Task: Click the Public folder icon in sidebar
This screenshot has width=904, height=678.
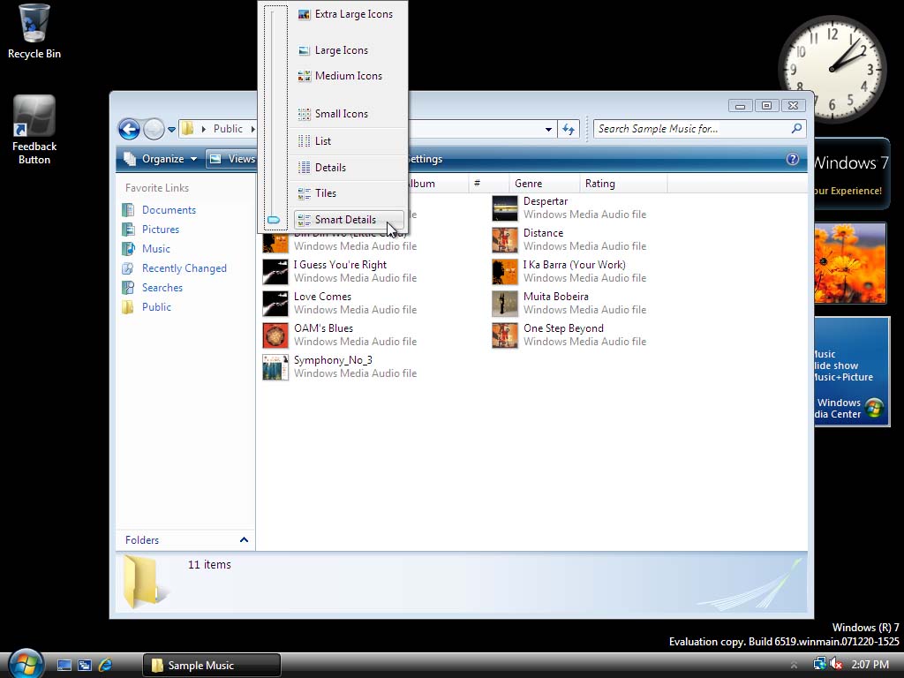Action: click(x=128, y=306)
